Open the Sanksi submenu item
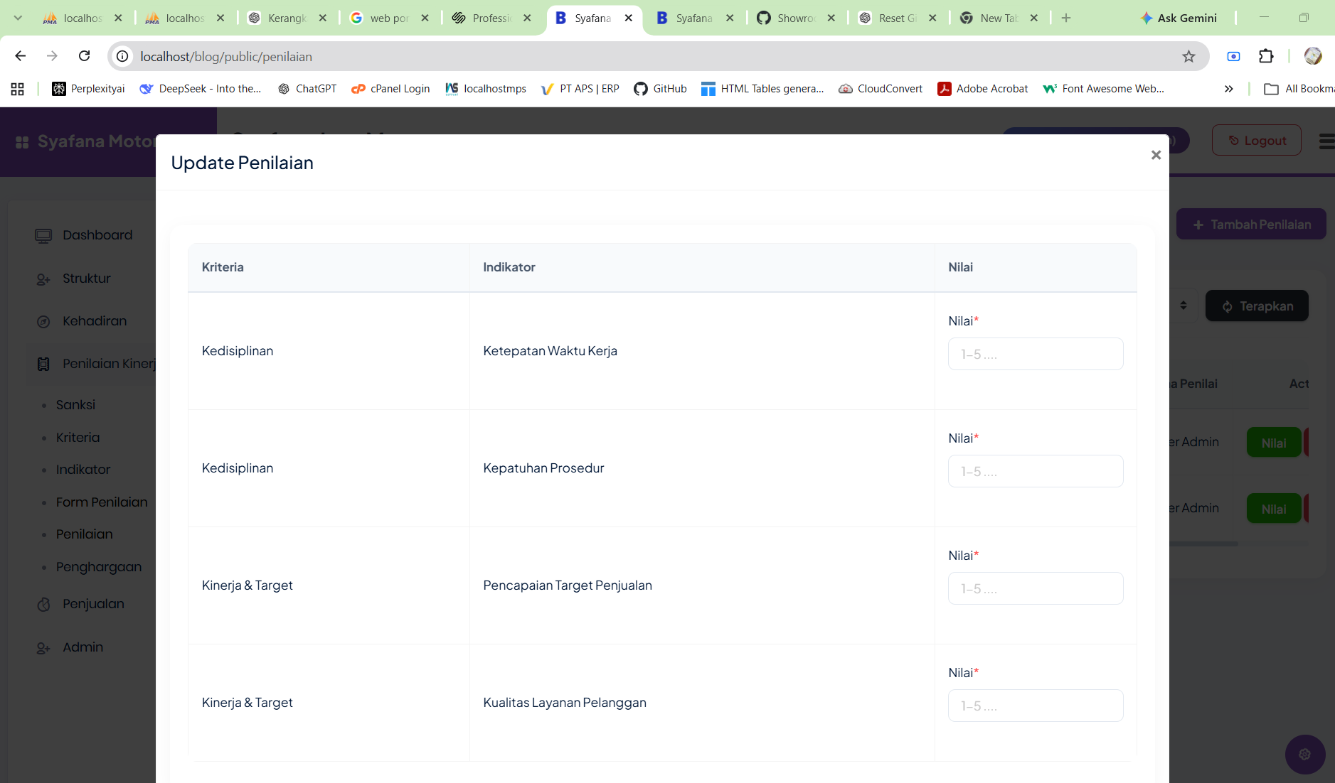 point(75,405)
